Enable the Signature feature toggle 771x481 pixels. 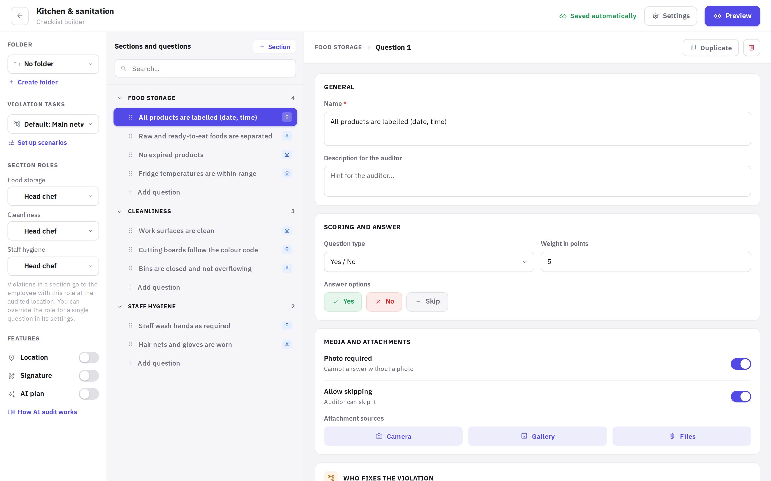tap(89, 376)
